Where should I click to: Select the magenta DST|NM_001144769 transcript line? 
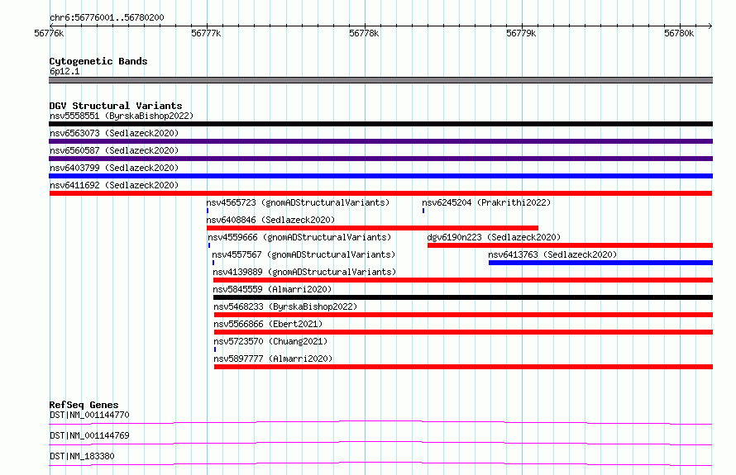pyautogui.click(x=380, y=443)
